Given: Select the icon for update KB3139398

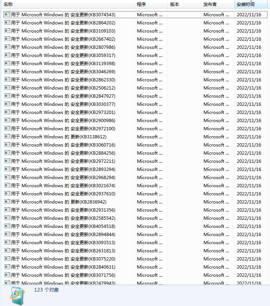Looking at the screenshot, I should point(7,63).
